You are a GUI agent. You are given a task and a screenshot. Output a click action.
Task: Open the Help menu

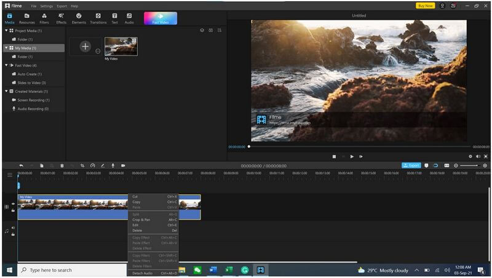pos(74,6)
